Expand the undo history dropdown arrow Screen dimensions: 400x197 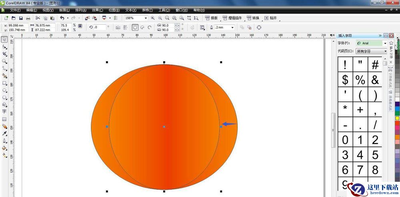(68, 18)
